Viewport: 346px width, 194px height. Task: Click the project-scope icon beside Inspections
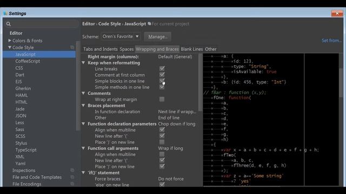[72, 170]
